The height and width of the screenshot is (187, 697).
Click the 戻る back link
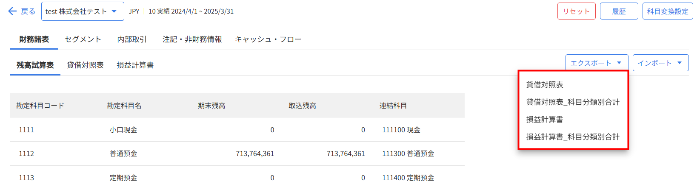[28, 11]
